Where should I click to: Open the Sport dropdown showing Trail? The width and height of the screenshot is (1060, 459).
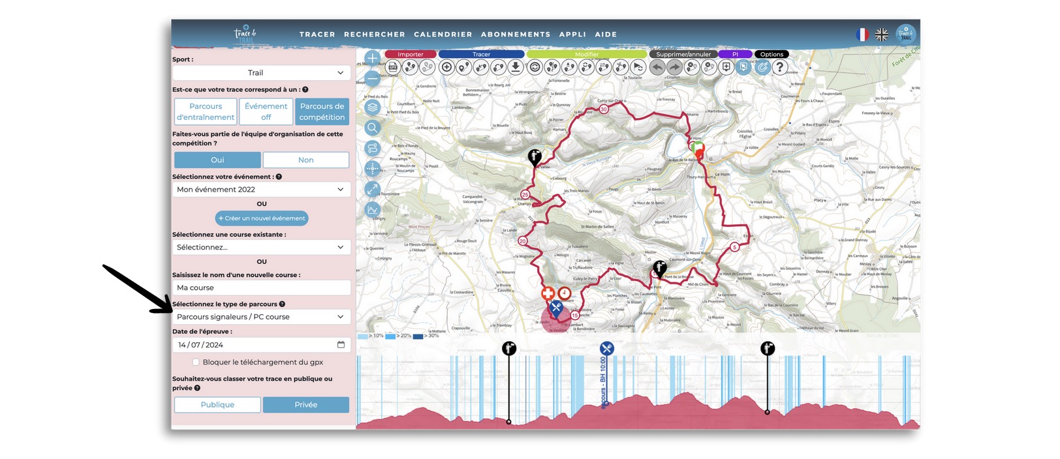[x=261, y=73]
